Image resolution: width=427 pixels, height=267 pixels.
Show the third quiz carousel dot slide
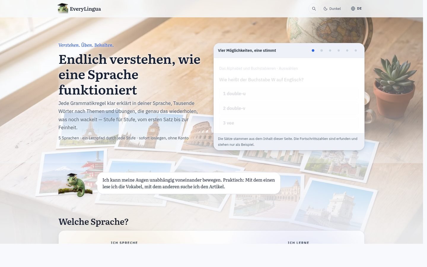click(330, 50)
